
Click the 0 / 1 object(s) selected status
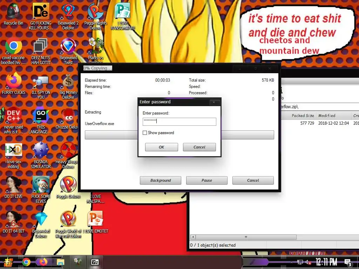[x=213, y=245]
